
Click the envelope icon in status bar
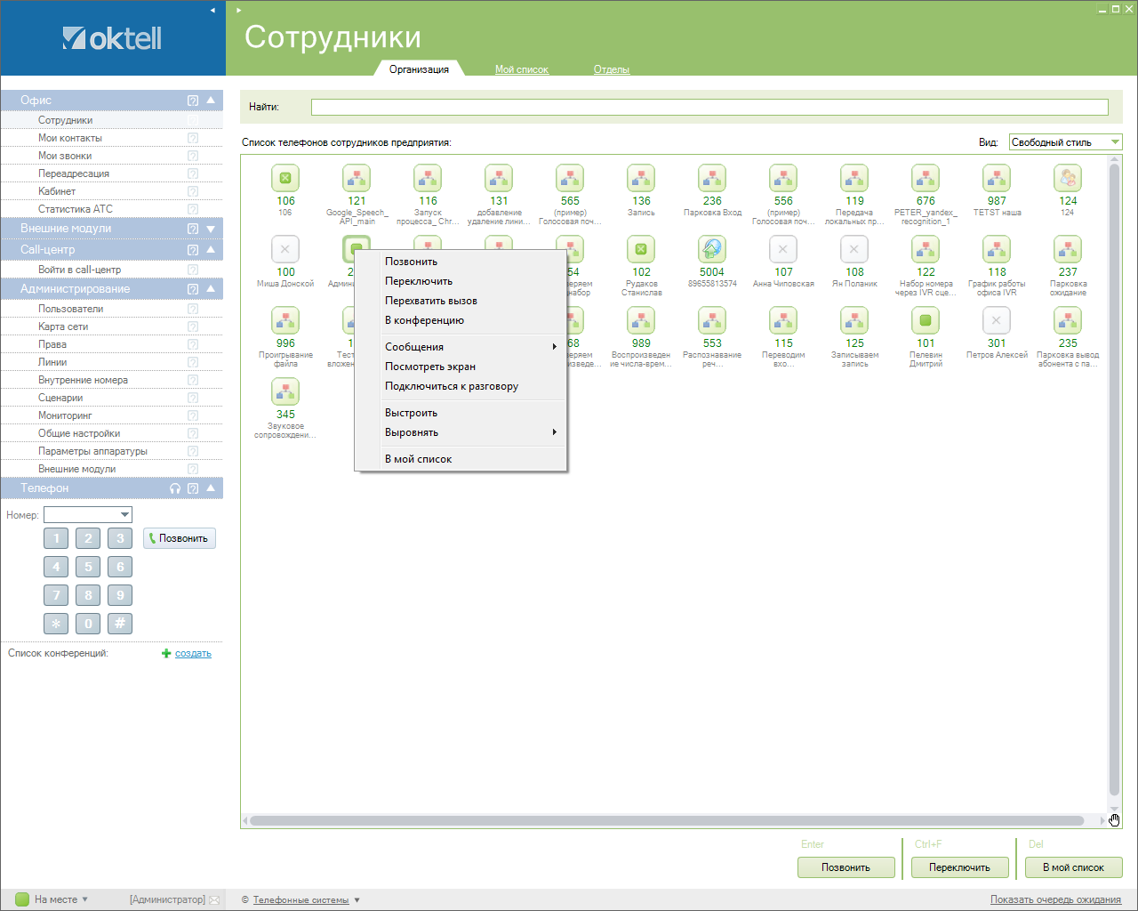point(214,900)
